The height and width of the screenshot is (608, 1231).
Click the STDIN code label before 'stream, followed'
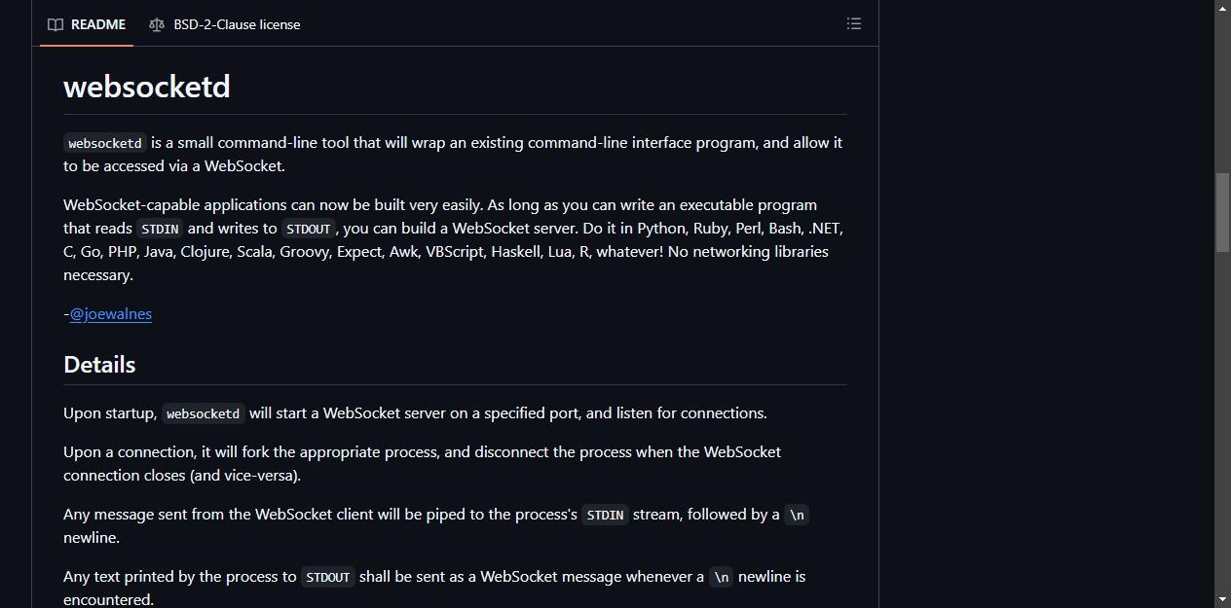point(605,515)
